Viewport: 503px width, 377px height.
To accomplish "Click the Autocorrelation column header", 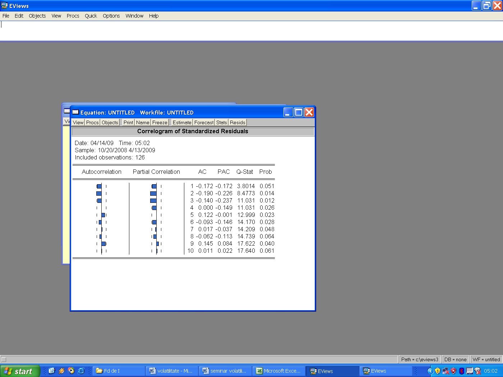I will coord(102,172).
